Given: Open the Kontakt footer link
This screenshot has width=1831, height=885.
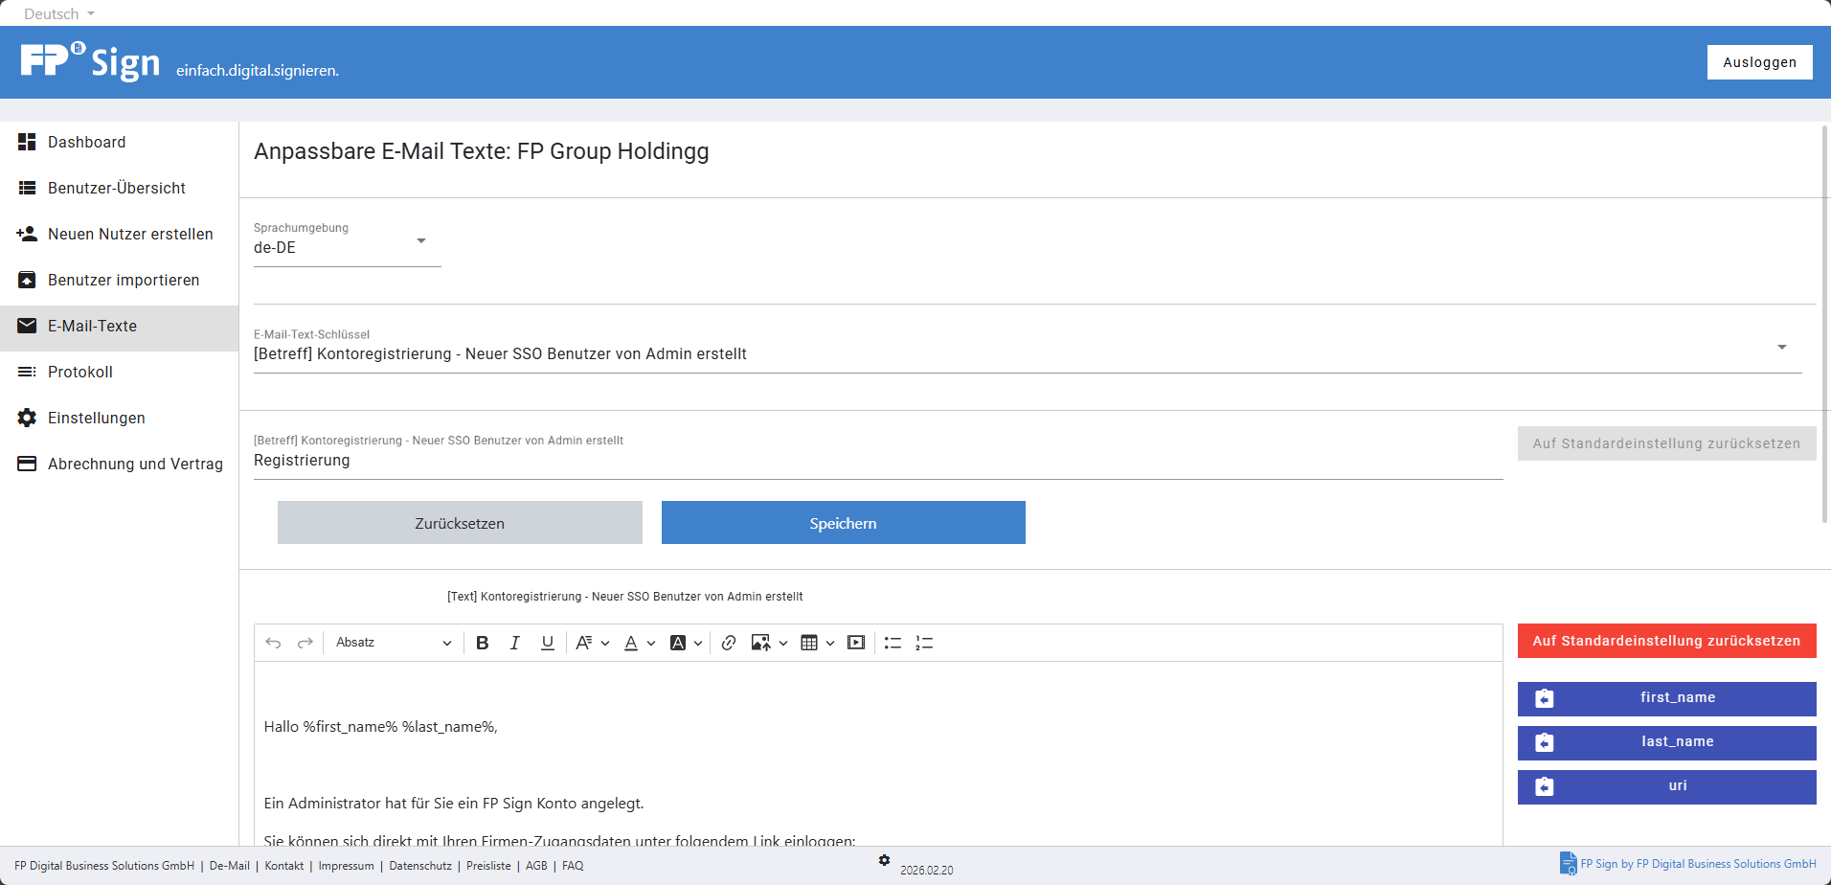Looking at the screenshot, I should point(283,866).
